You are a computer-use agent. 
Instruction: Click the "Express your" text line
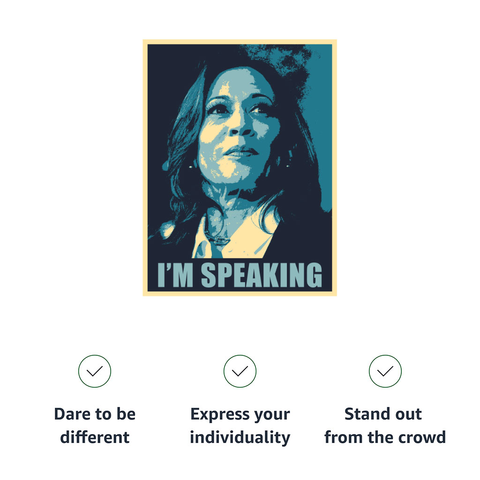240,415
